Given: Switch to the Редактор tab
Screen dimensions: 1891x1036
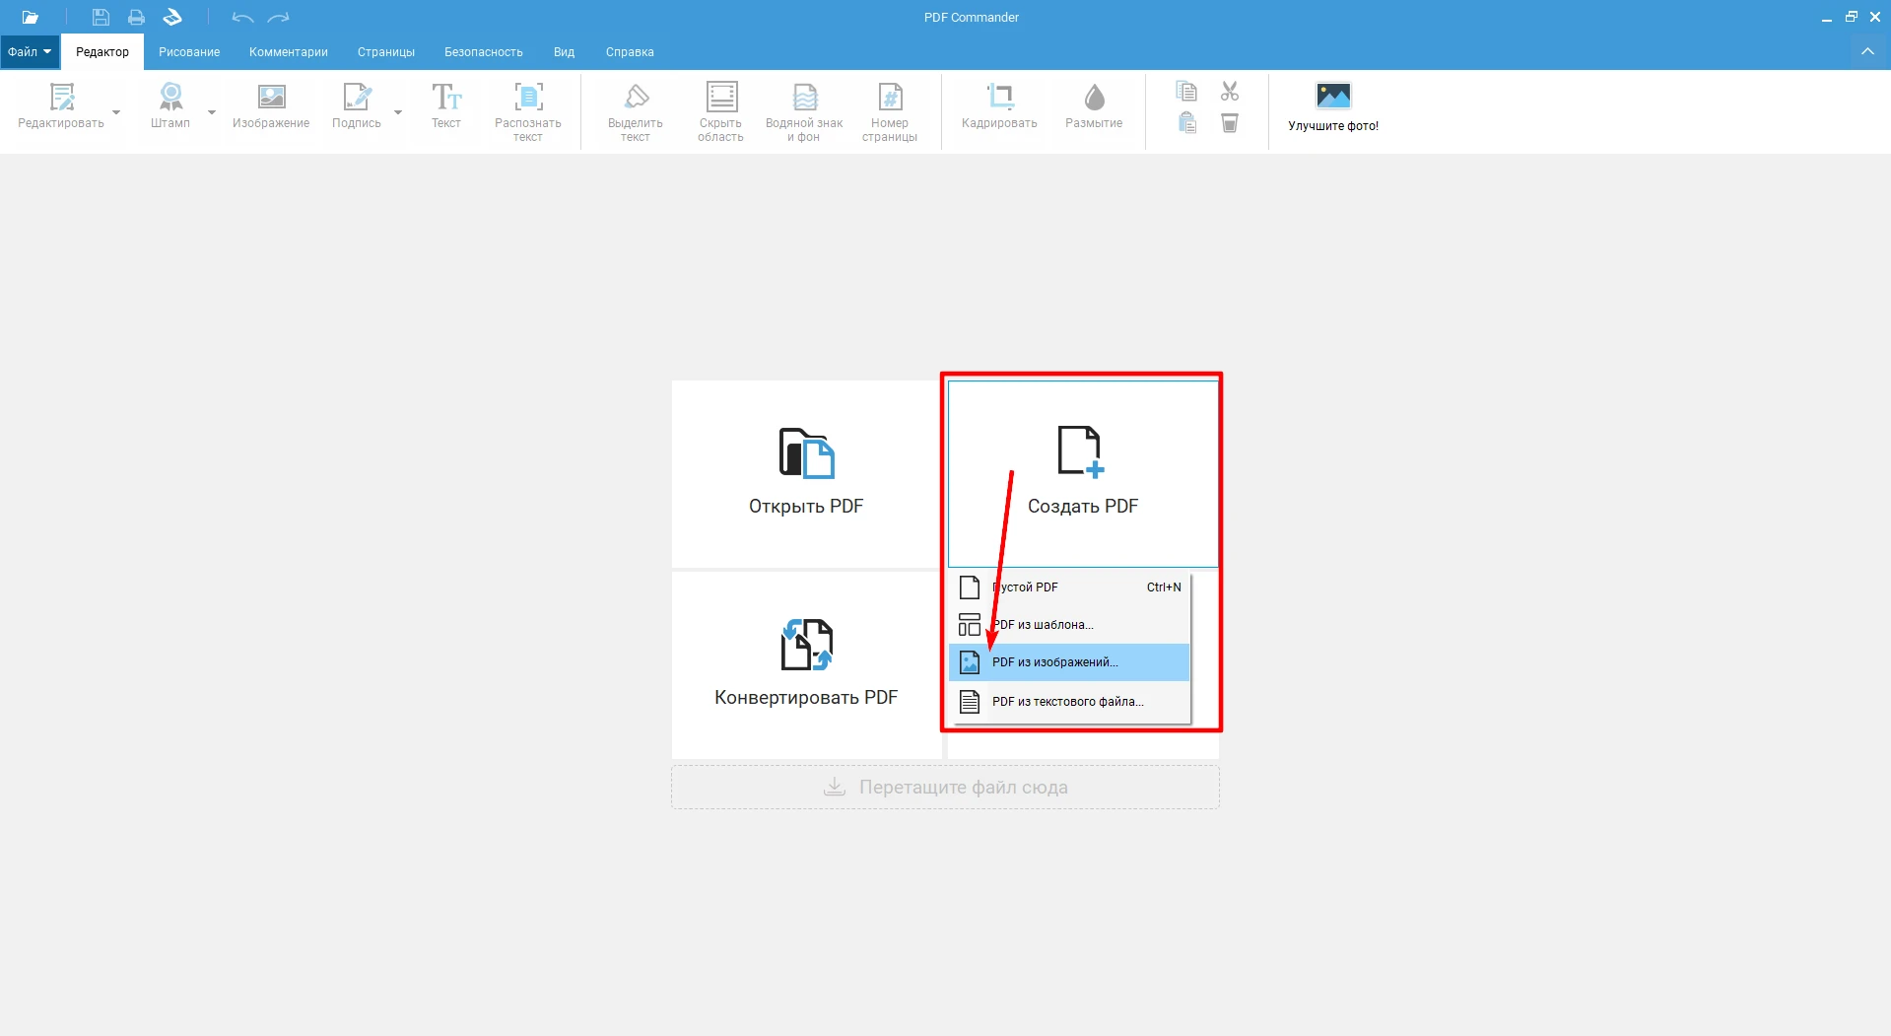Looking at the screenshot, I should point(102,52).
